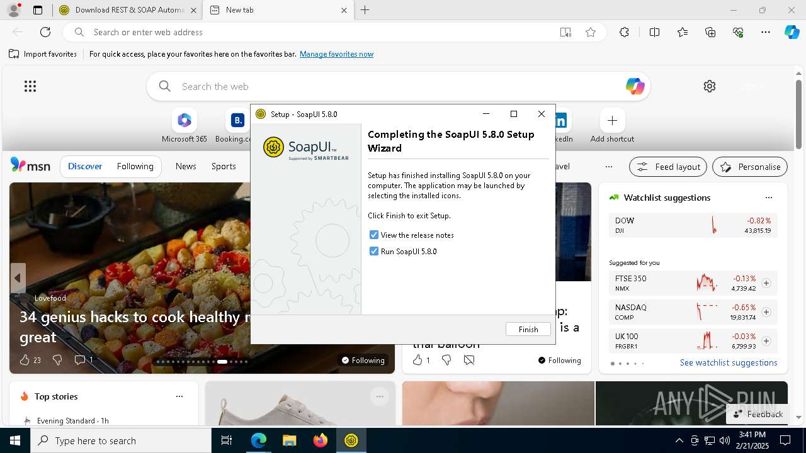Viewport: 806px width, 453px height.
Task: Open Edge profile avatar
Action: pyautogui.click(x=13, y=10)
